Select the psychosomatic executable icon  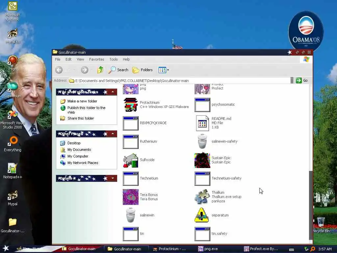pos(202,105)
